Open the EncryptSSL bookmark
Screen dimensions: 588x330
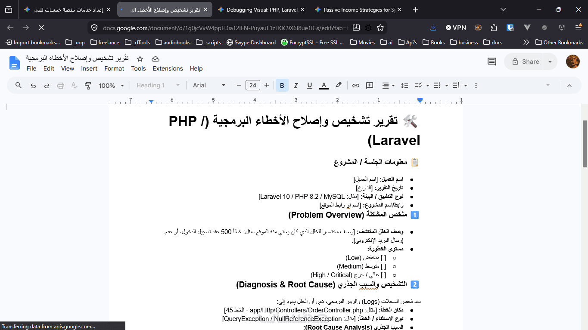pos(313,42)
